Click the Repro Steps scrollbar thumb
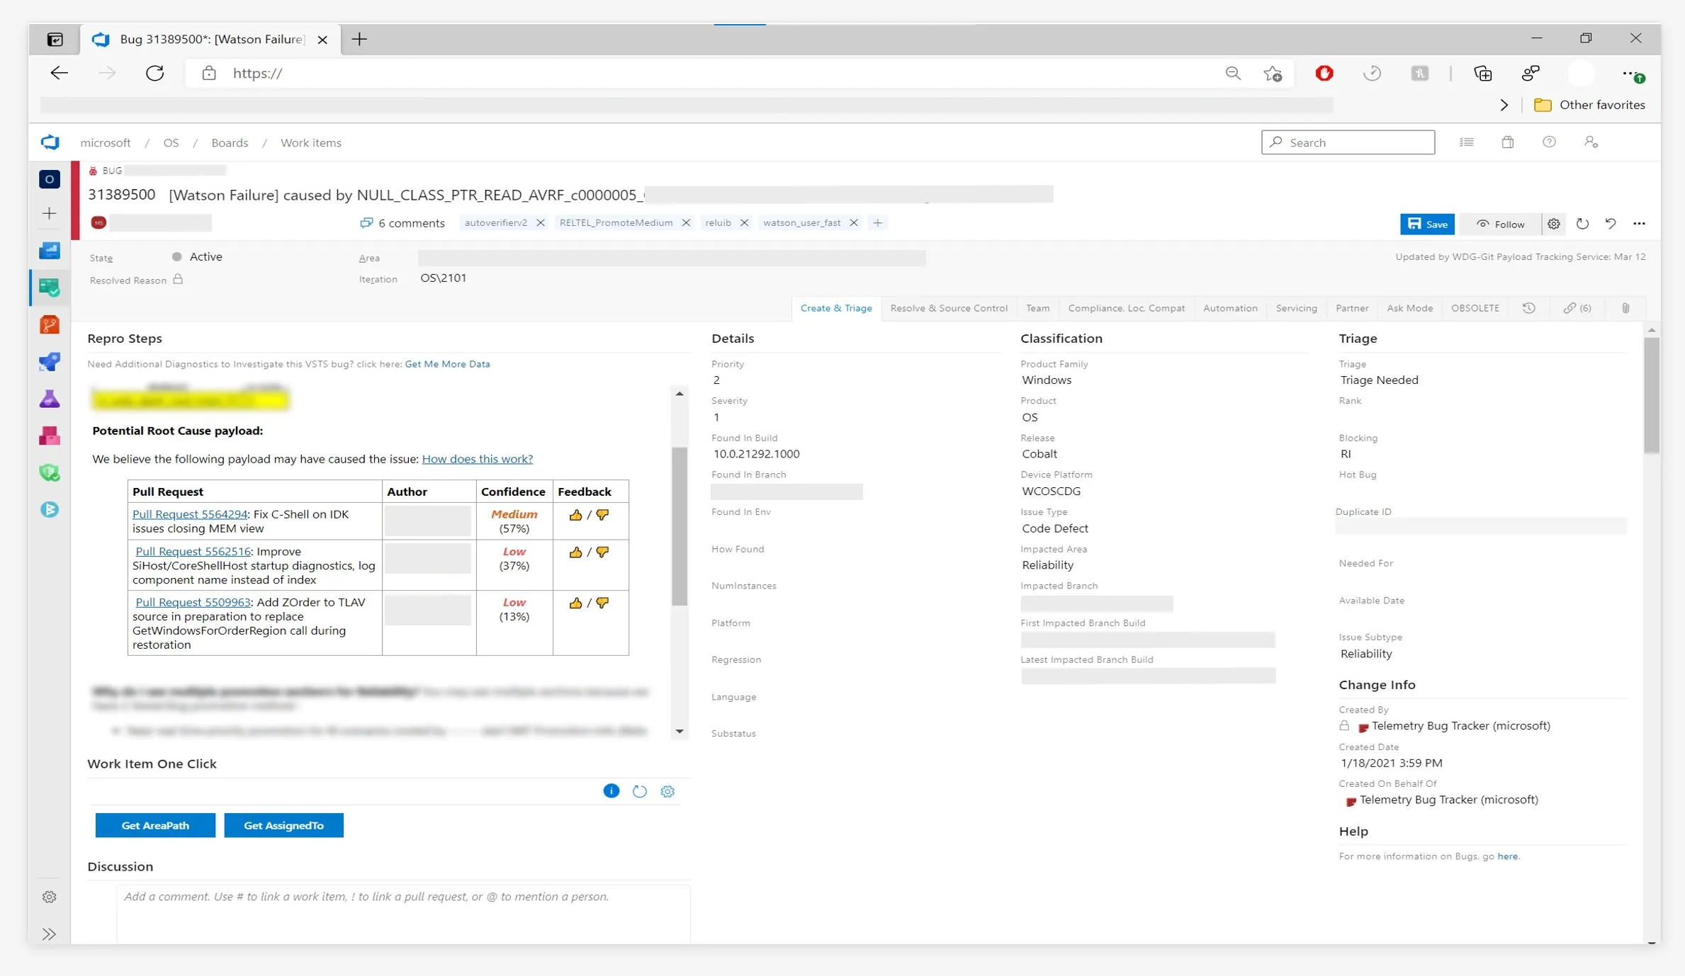The width and height of the screenshot is (1685, 976). click(680, 526)
